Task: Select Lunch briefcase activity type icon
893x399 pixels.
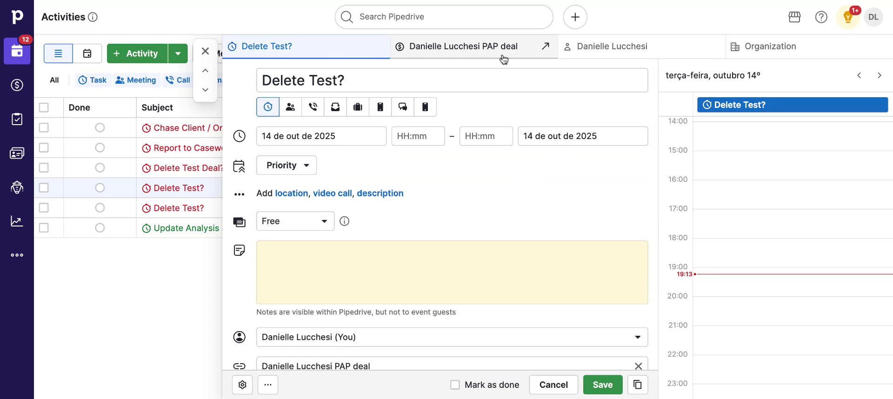Action: click(358, 107)
